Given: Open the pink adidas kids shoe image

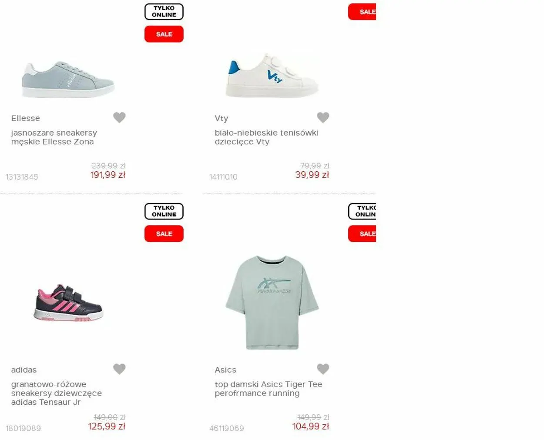Looking at the screenshot, I should (x=68, y=303).
